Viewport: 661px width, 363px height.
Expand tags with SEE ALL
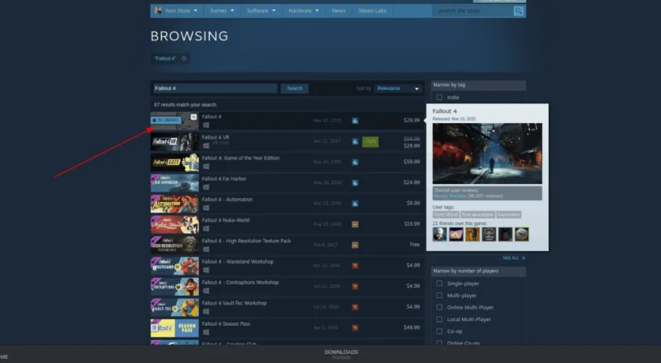514,257
